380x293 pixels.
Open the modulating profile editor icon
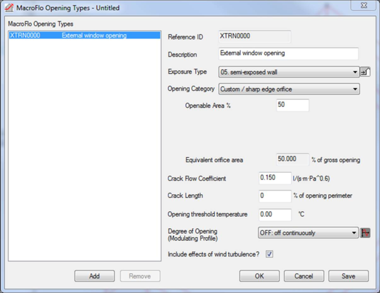(365, 233)
